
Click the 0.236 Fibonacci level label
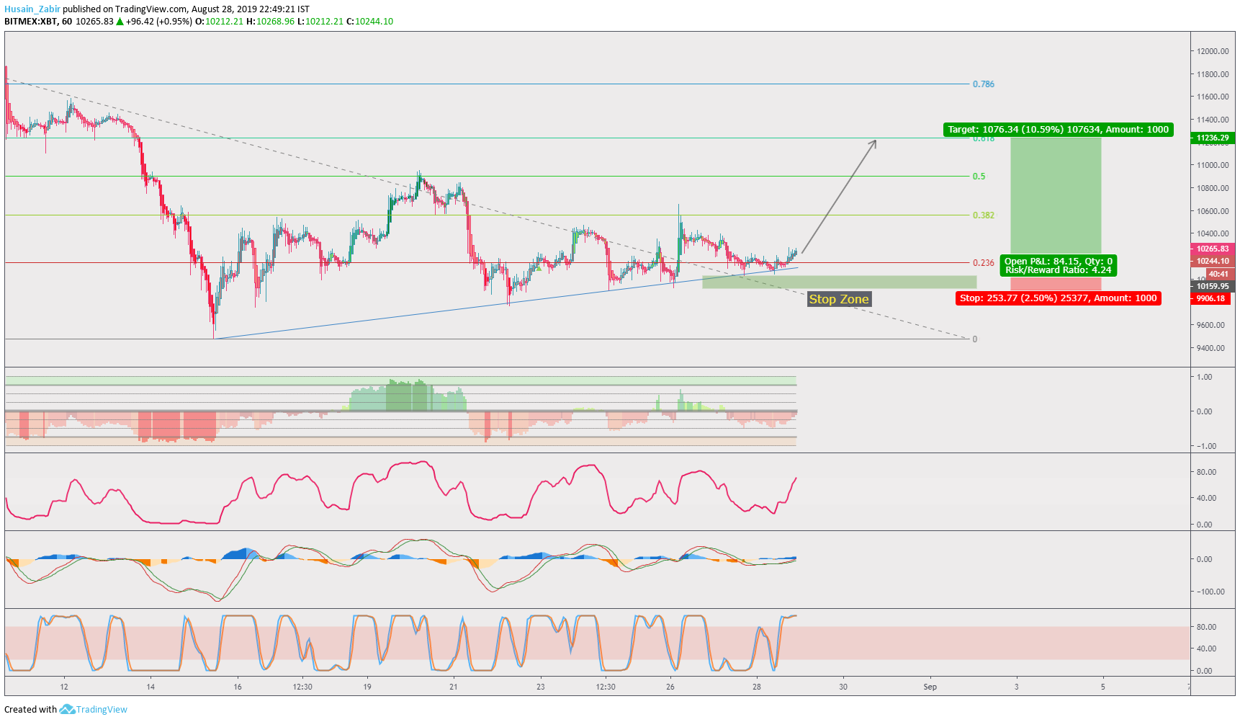click(983, 263)
